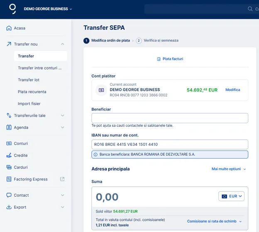Click the Conturi accounts icon
This screenshot has width=259, height=232.
(9, 143)
